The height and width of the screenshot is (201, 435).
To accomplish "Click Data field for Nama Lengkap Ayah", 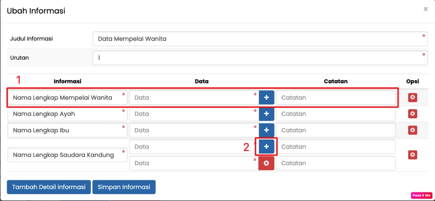I will click(194, 114).
